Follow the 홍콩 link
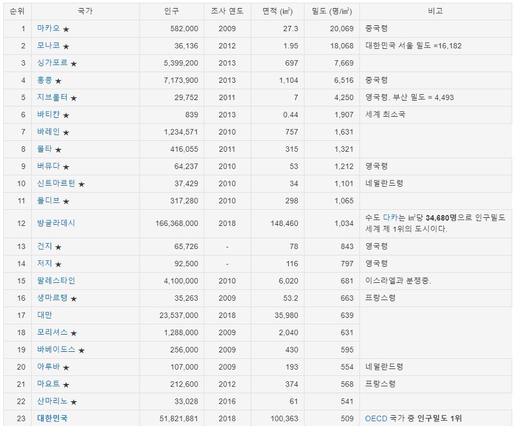 point(44,80)
